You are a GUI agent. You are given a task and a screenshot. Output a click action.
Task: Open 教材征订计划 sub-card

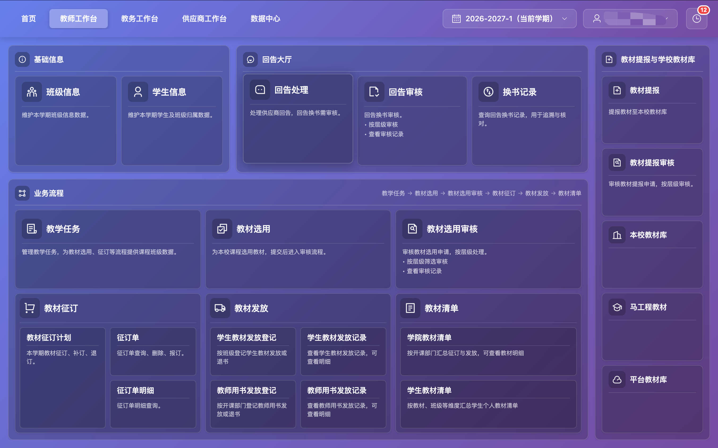(63, 377)
